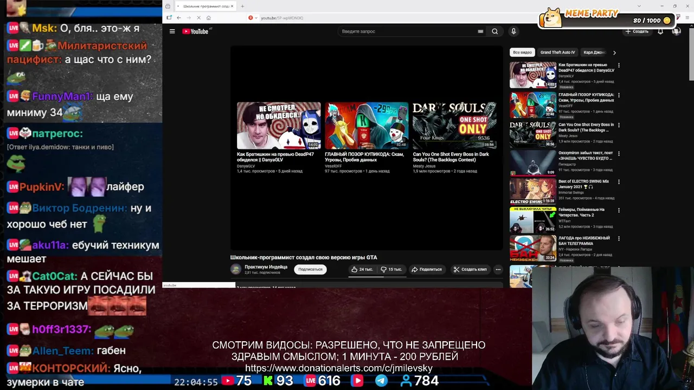Go to the YouTube home logo
Image resolution: width=694 pixels, height=390 pixels.
click(195, 31)
